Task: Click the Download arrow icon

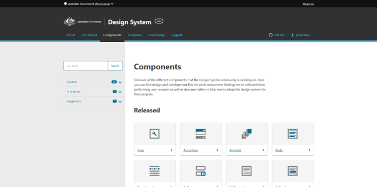Action: tap(293, 35)
